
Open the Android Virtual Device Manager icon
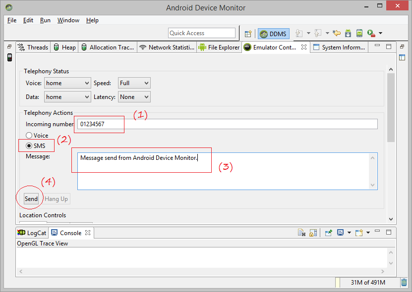pyautogui.click(x=359, y=33)
